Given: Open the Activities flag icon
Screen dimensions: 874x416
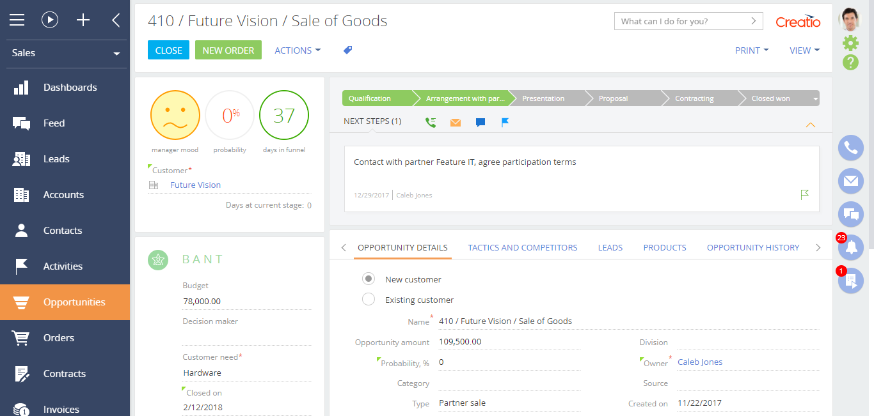Looking at the screenshot, I should point(22,266).
